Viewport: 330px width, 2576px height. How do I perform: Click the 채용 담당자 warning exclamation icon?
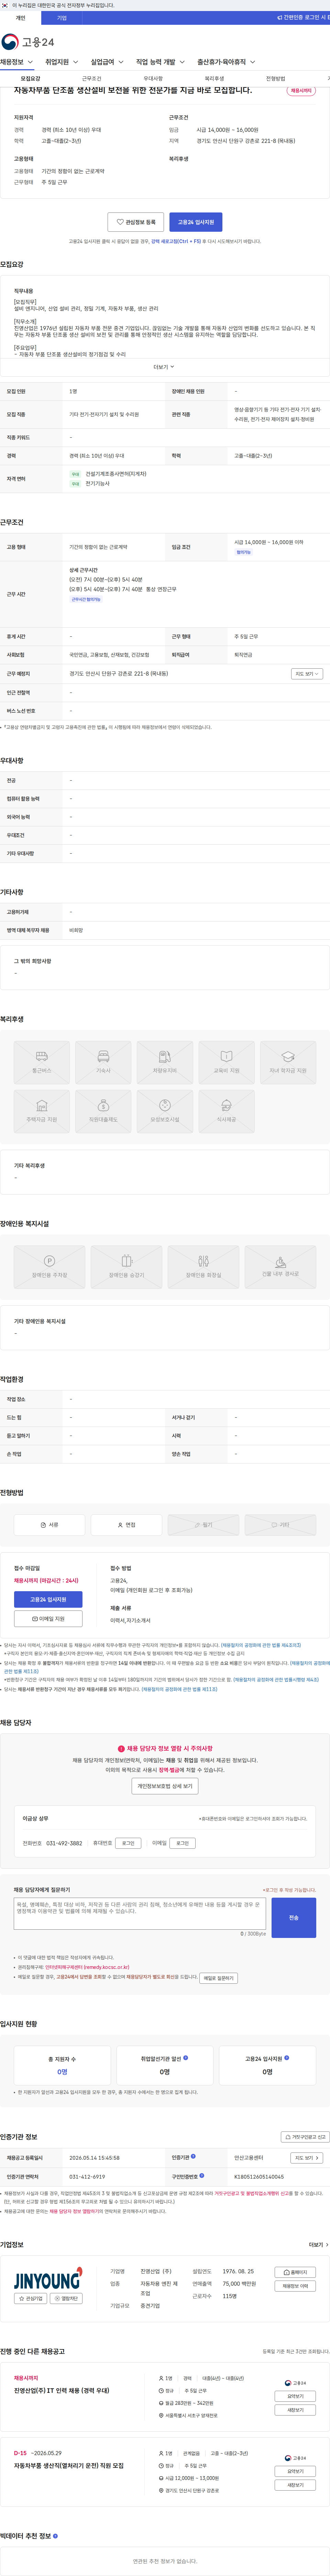(x=122, y=1749)
